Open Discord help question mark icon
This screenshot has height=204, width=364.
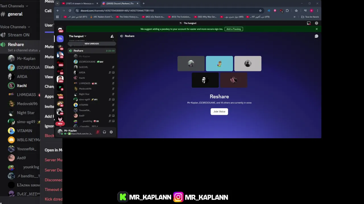[x=317, y=23]
